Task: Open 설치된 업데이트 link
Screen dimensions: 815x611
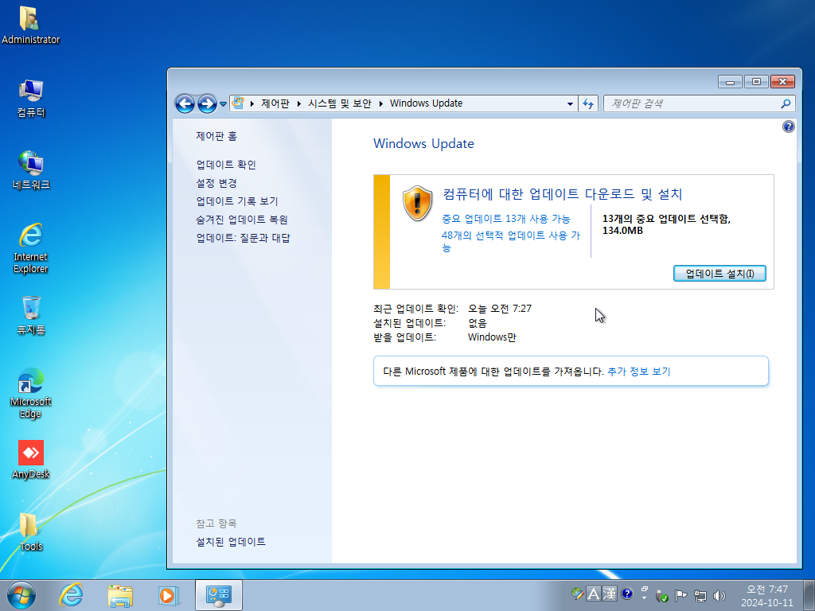Action: point(230,542)
